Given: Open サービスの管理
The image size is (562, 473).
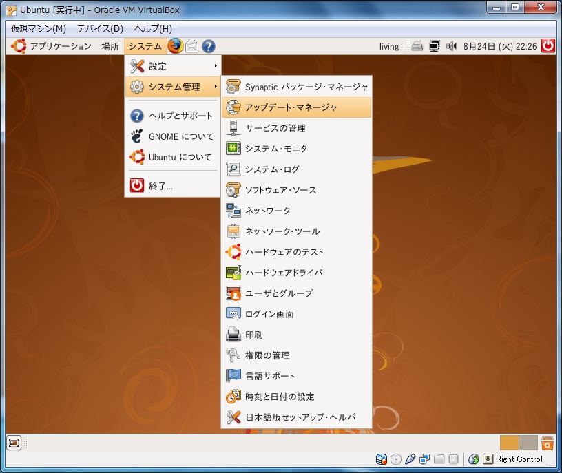Looking at the screenshot, I should [x=296, y=128].
